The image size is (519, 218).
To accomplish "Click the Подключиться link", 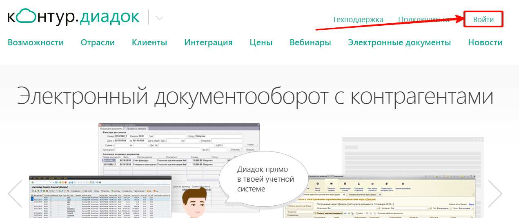I will pos(423,20).
